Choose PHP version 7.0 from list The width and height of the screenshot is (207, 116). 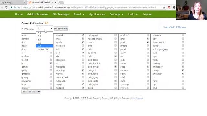44,43
